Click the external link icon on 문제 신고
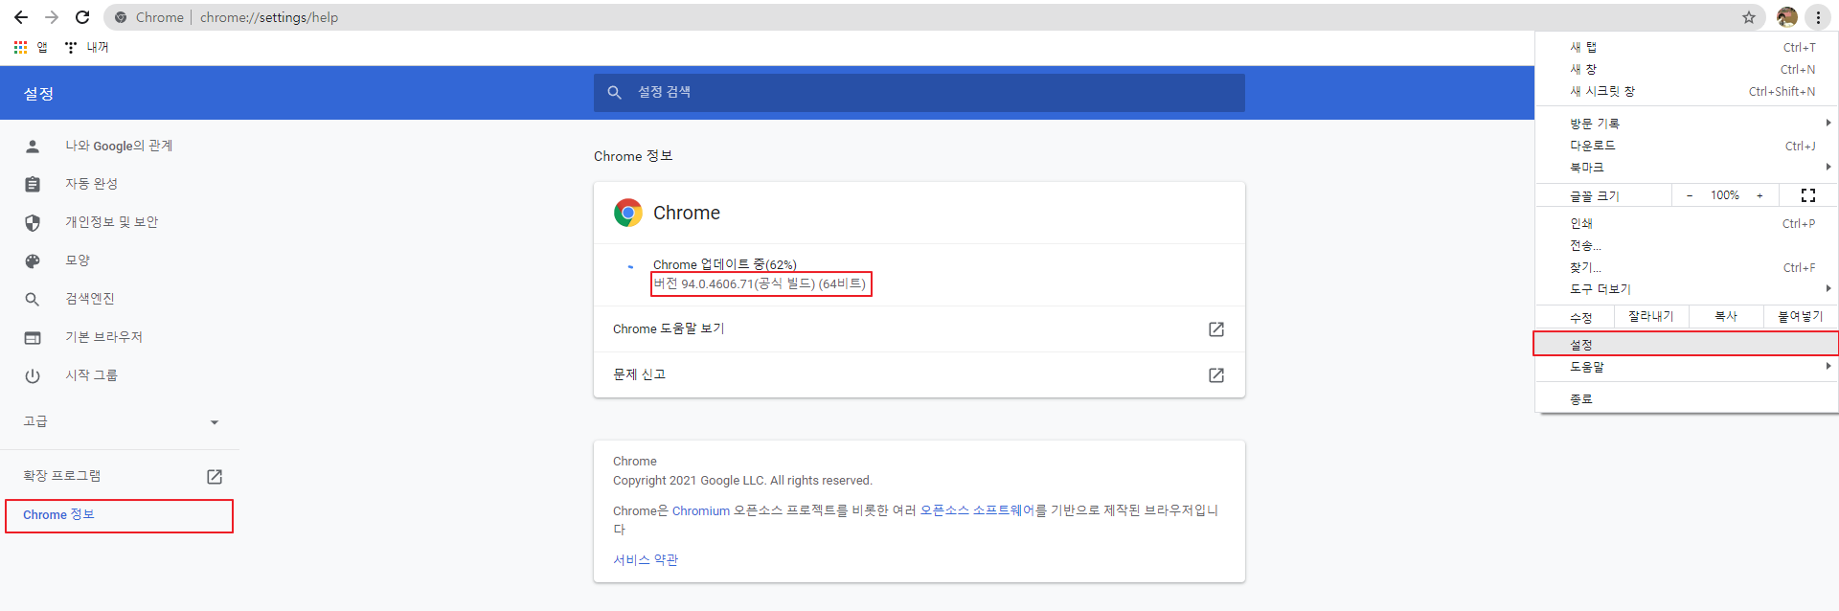The height and width of the screenshot is (611, 1839). pyautogui.click(x=1216, y=375)
